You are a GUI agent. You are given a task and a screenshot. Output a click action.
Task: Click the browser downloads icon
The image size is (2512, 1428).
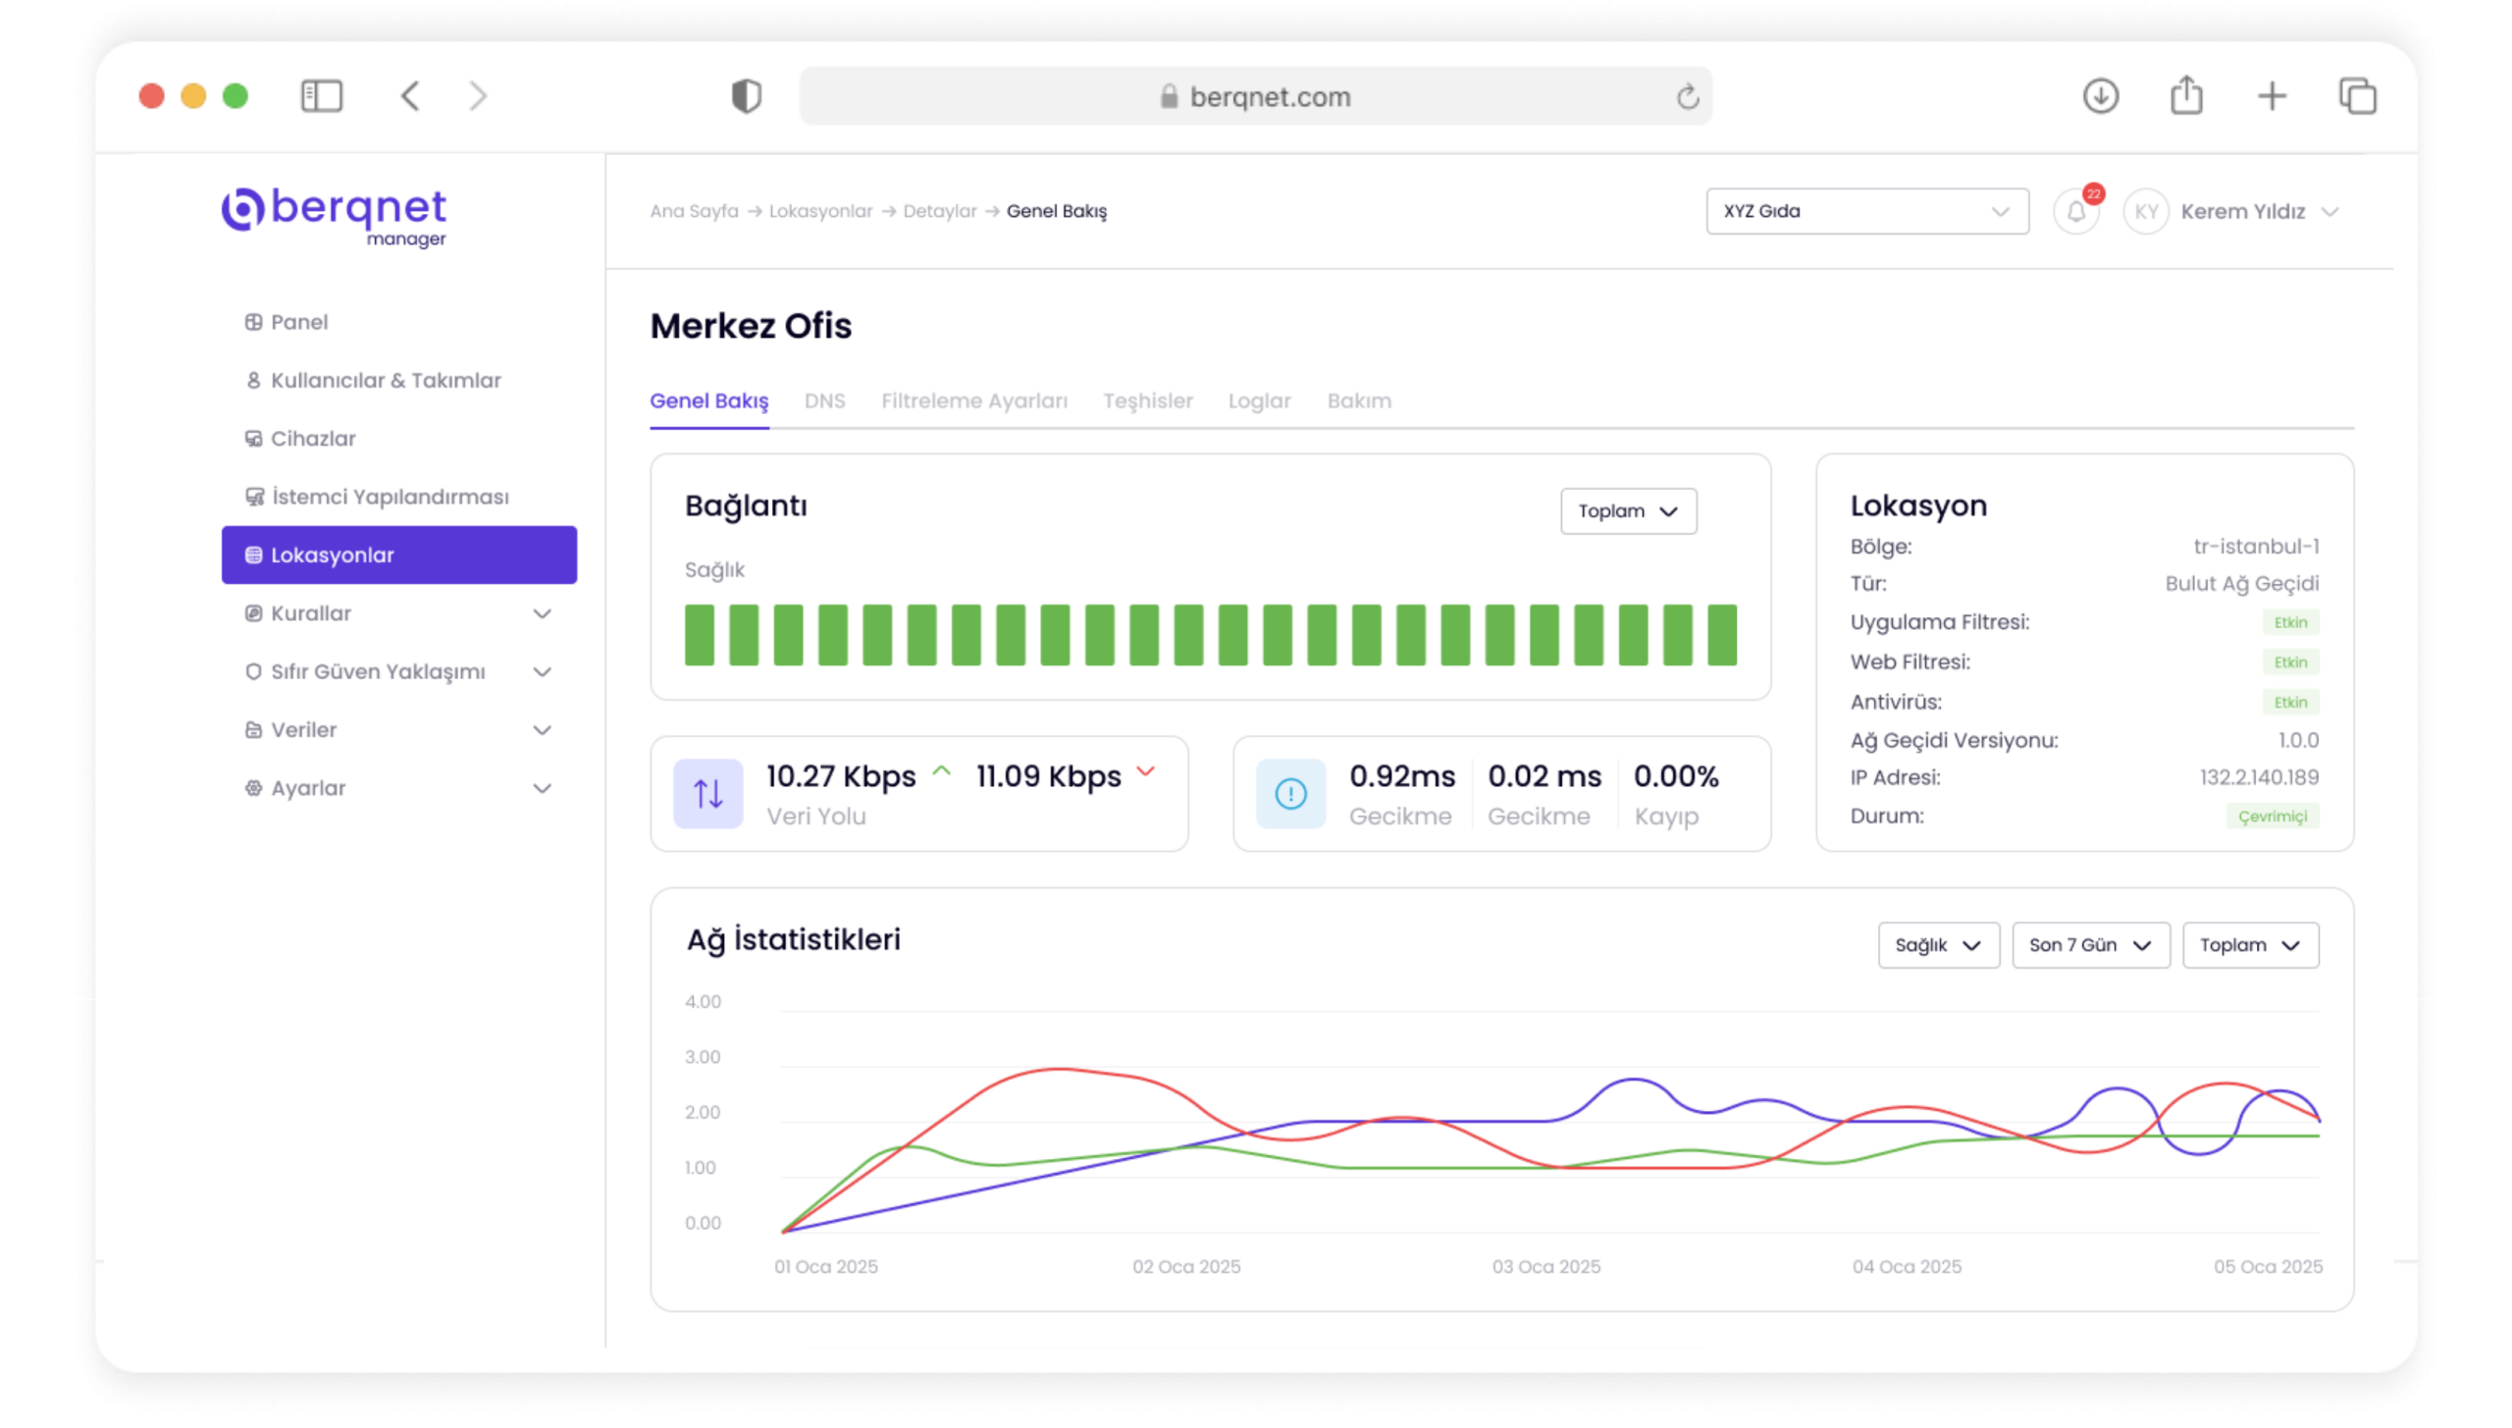tap(2100, 96)
